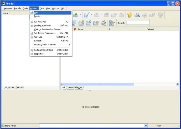The width and height of the screenshot is (181, 129).
Task: Click the send queued mail toolbar icon
Action: (x=76, y=15)
